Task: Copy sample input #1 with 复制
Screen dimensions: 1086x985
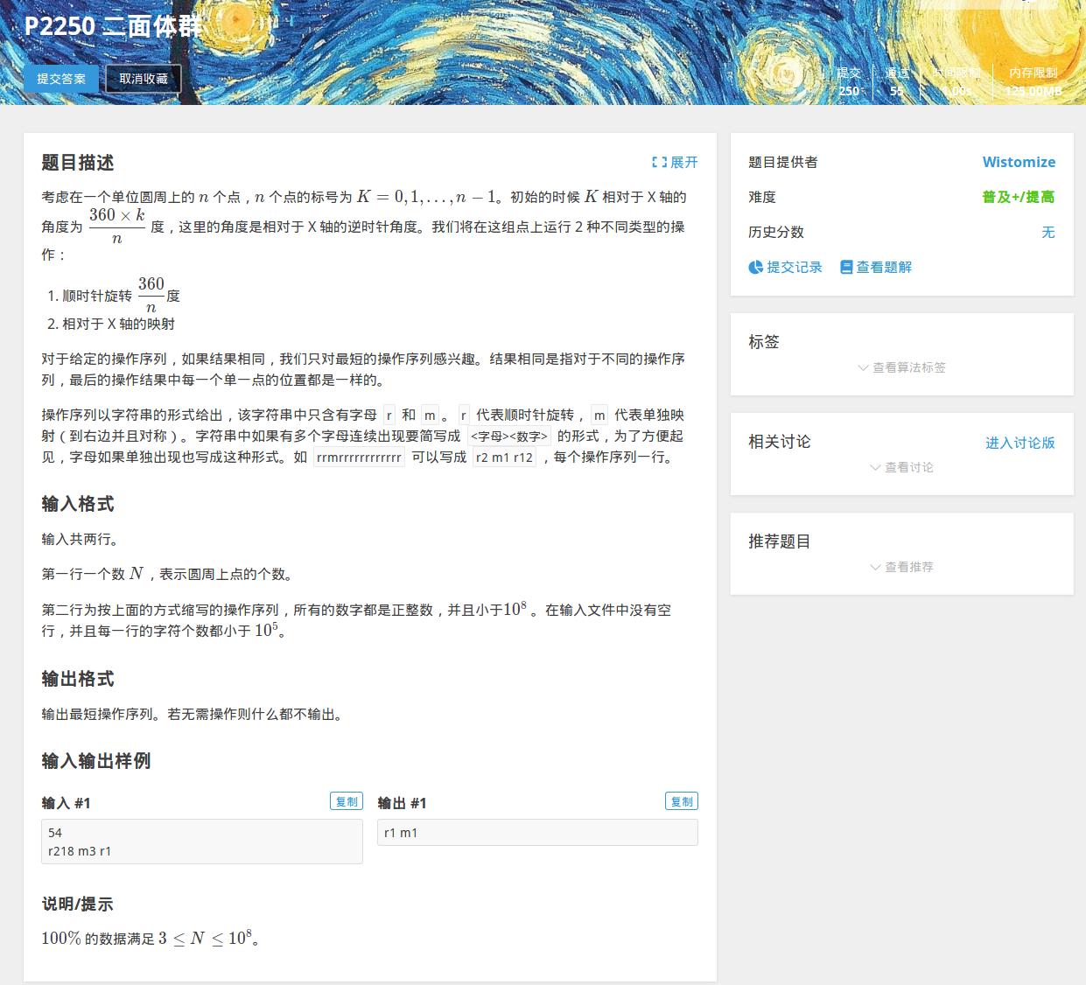Action: 347,801
